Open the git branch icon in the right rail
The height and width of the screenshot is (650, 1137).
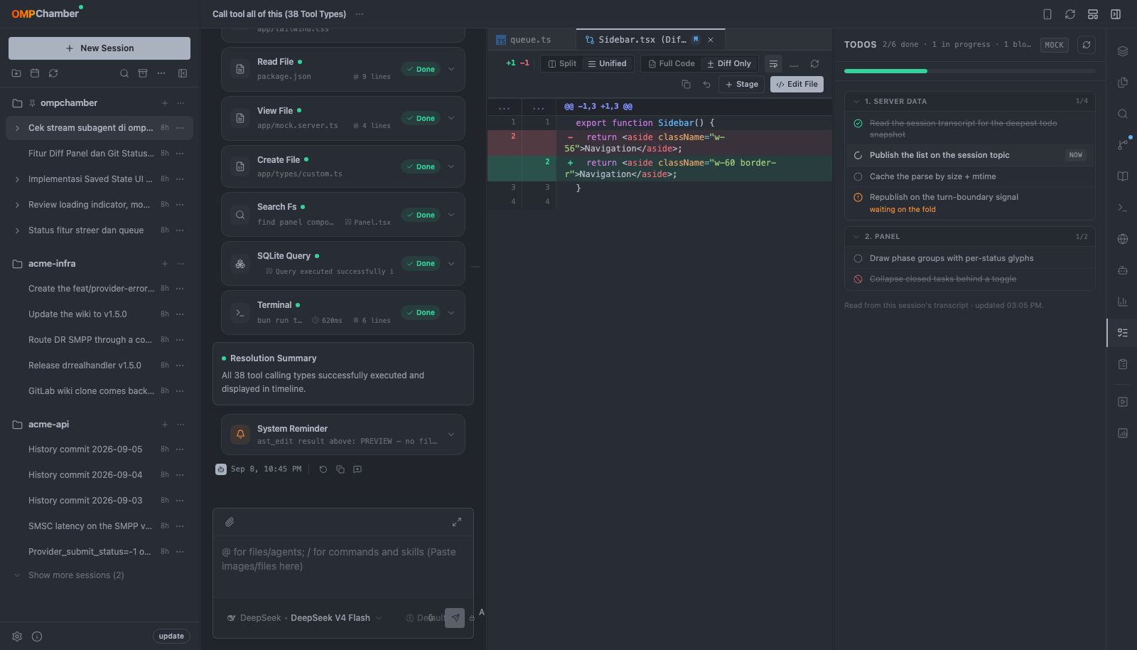1123,145
